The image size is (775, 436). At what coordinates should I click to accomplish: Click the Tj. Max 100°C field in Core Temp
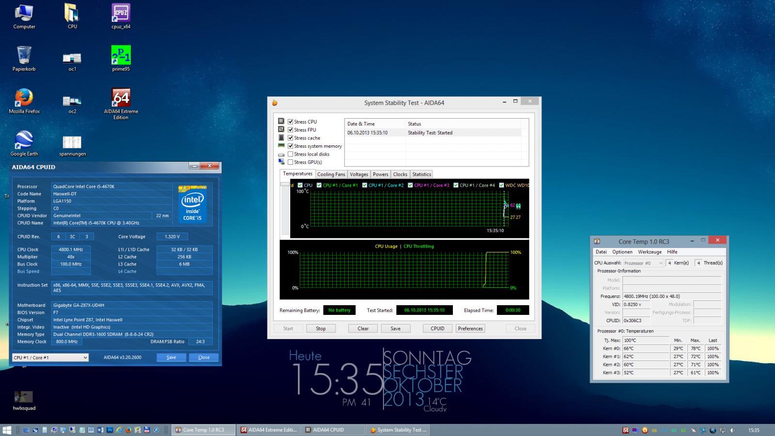click(646, 341)
